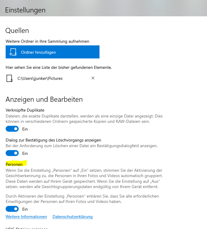
Task: Click the Anzeigen und Bearbeiten heading
Action: tap(44, 99)
